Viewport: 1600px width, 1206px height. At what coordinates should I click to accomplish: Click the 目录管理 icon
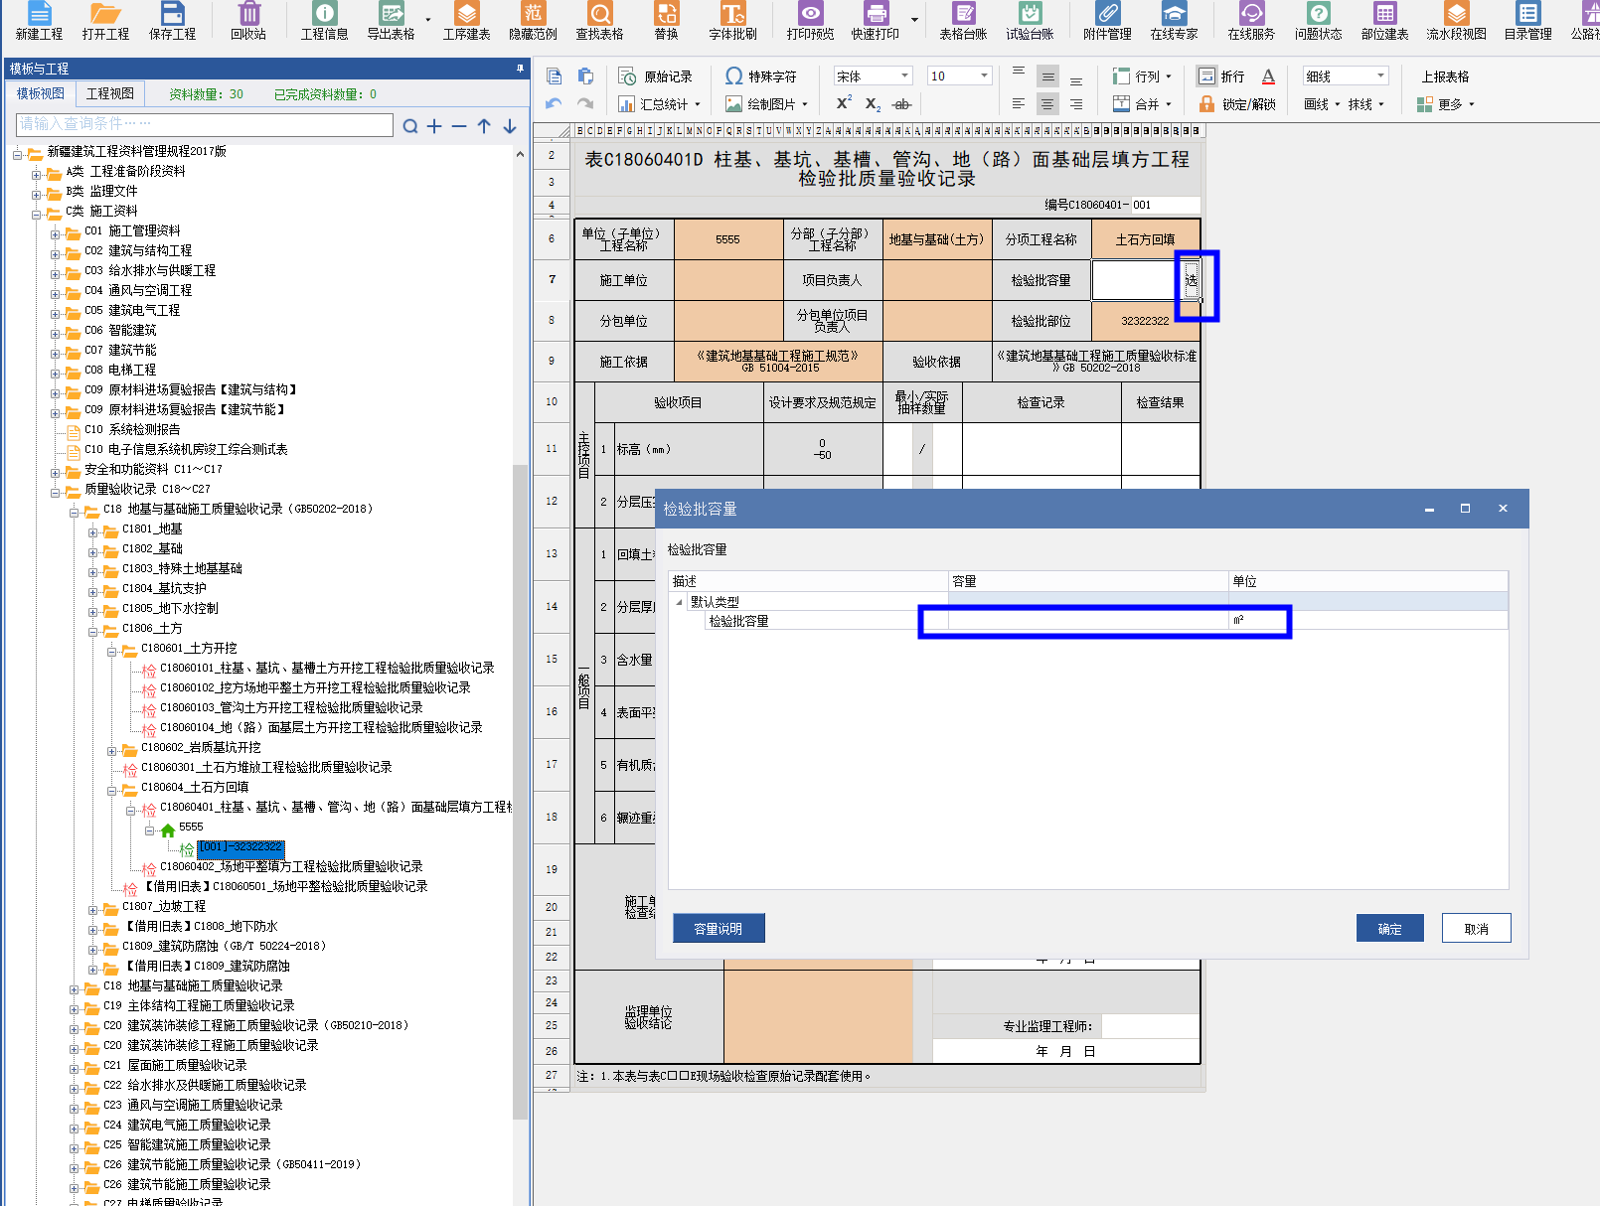1527,21
